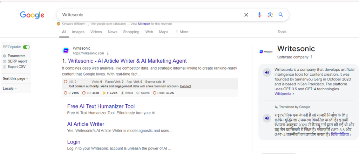Expand the Sort this page section

click(x=16, y=78)
